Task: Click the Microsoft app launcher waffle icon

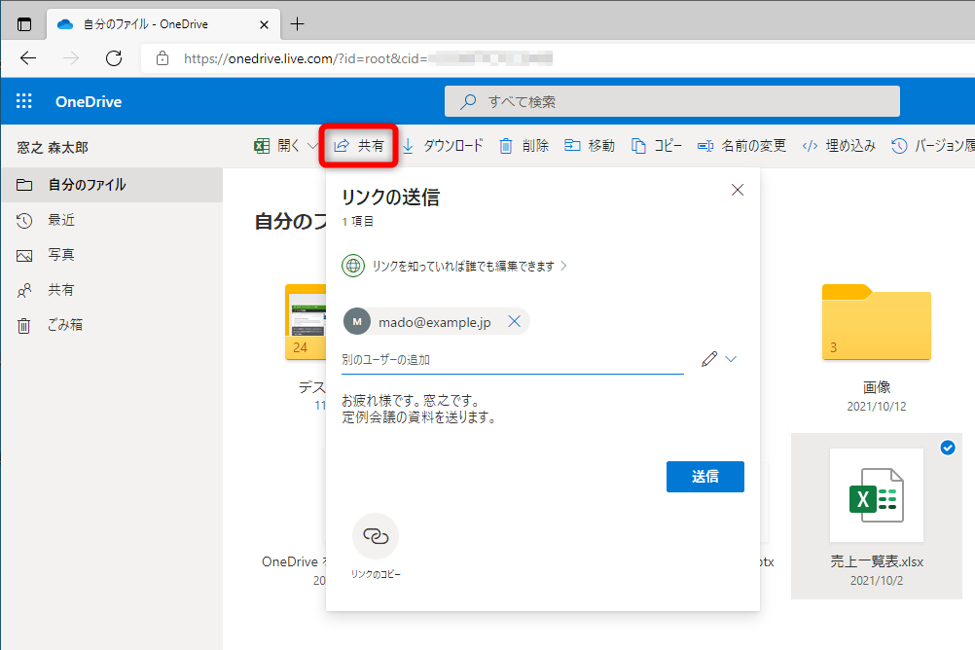Action: click(22, 100)
